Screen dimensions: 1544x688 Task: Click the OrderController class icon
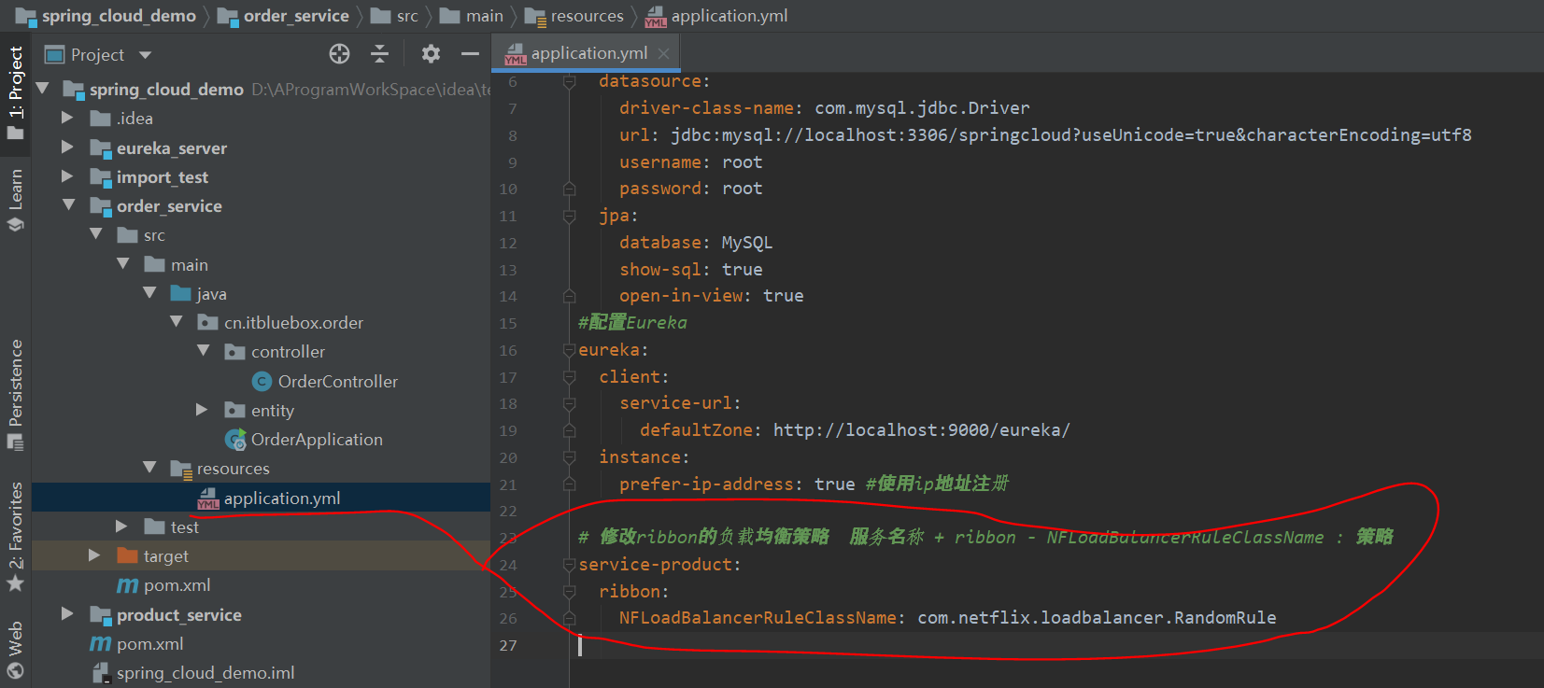click(262, 381)
